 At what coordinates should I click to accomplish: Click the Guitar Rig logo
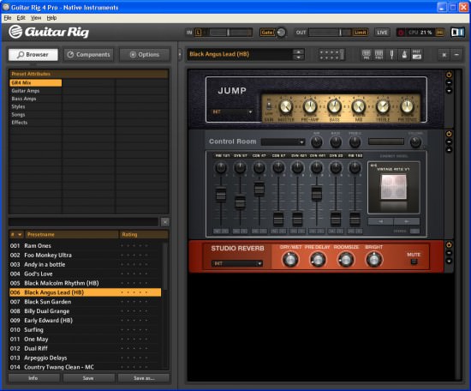[49, 32]
